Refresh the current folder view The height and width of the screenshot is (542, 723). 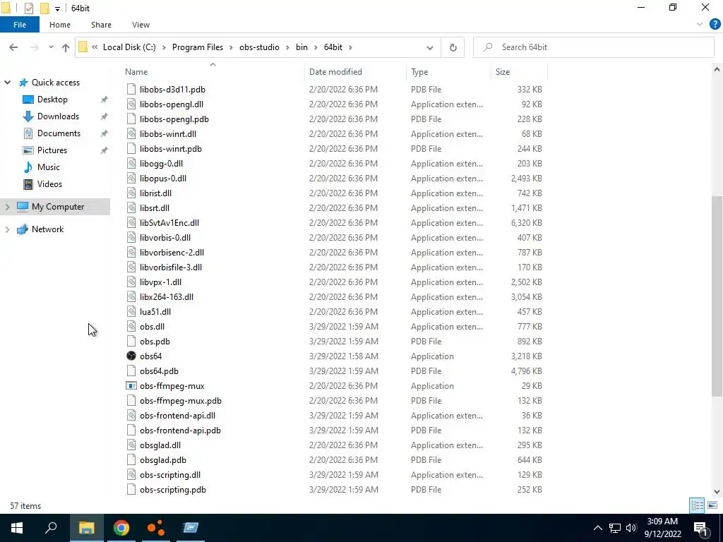point(453,47)
